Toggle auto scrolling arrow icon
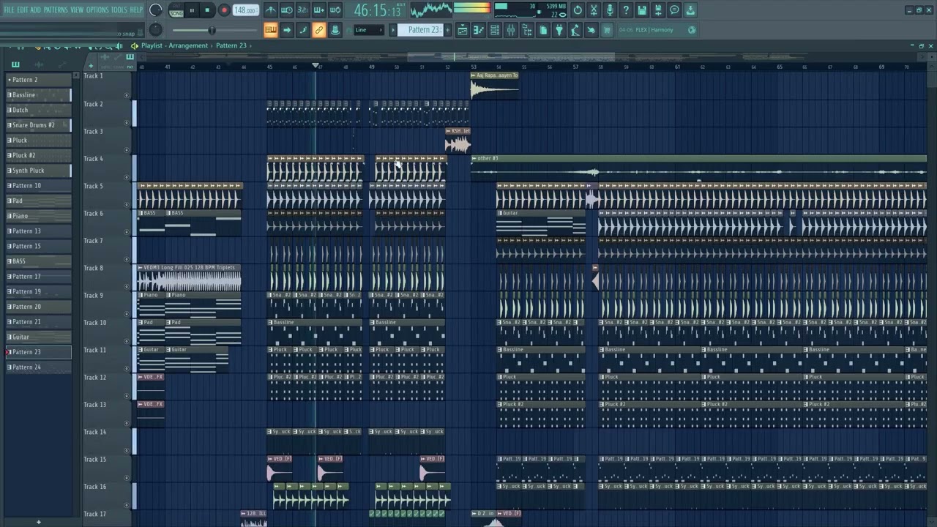The image size is (937, 527). (287, 30)
